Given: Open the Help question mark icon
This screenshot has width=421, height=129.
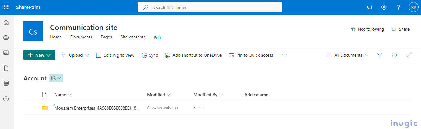Looking at the screenshot, I should coord(399,7).
